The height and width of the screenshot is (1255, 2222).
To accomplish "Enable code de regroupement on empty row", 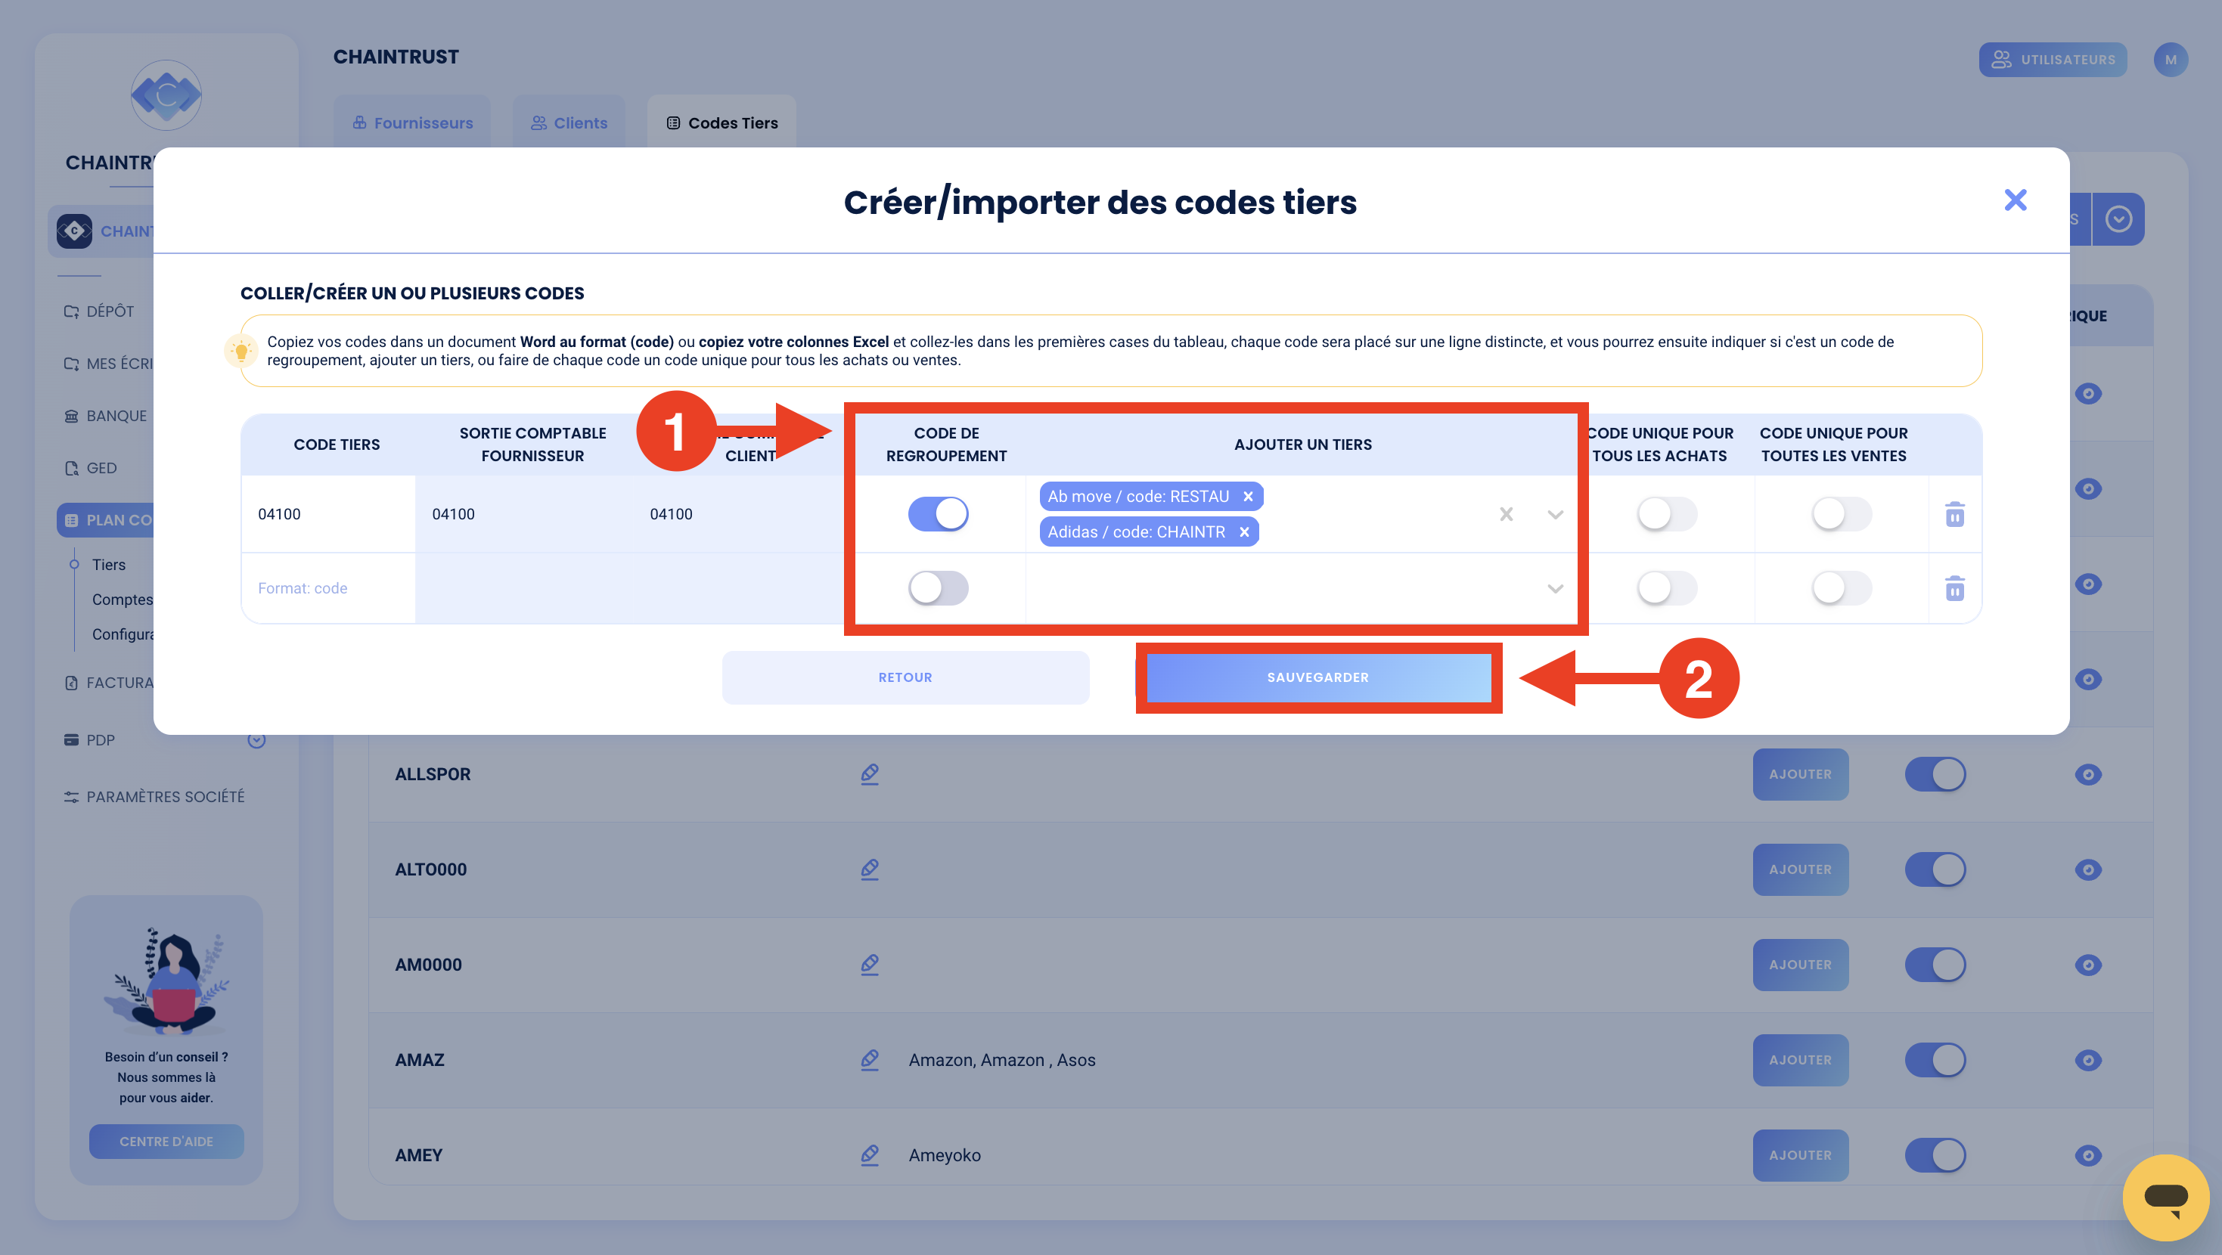I will pyautogui.click(x=938, y=588).
